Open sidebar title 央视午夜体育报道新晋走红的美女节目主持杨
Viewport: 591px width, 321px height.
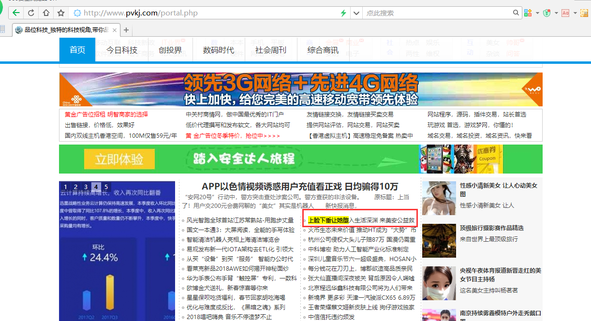(x=500, y=275)
